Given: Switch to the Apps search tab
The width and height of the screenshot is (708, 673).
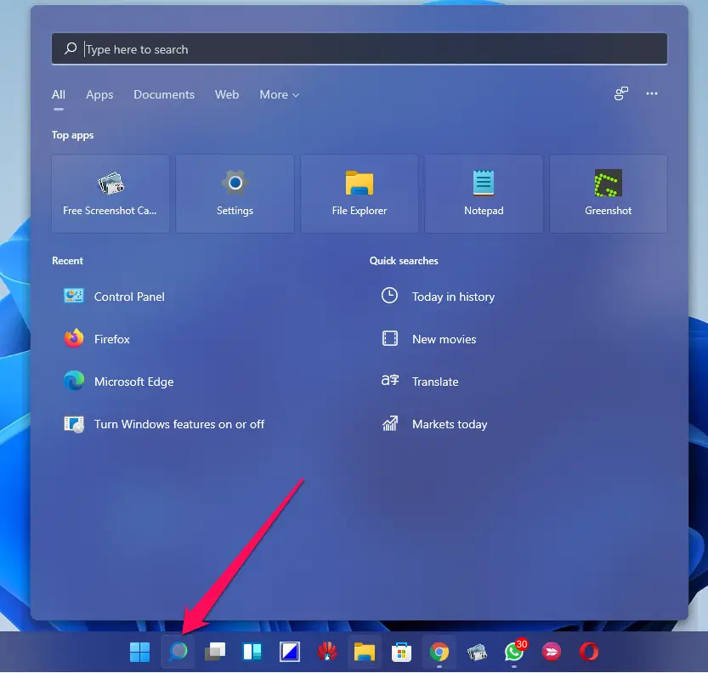Looking at the screenshot, I should pyautogui.click(x=99, y=95).
